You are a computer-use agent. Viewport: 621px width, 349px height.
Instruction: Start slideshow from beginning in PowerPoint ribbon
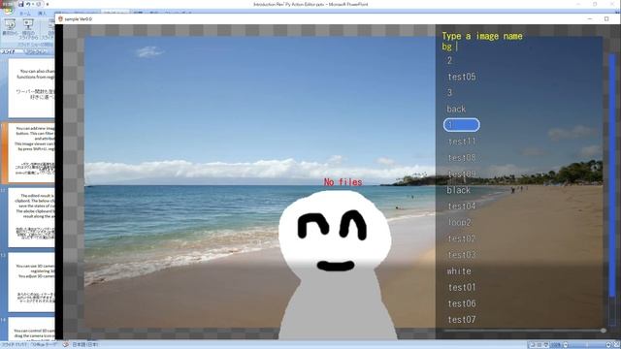coord(10,27)
